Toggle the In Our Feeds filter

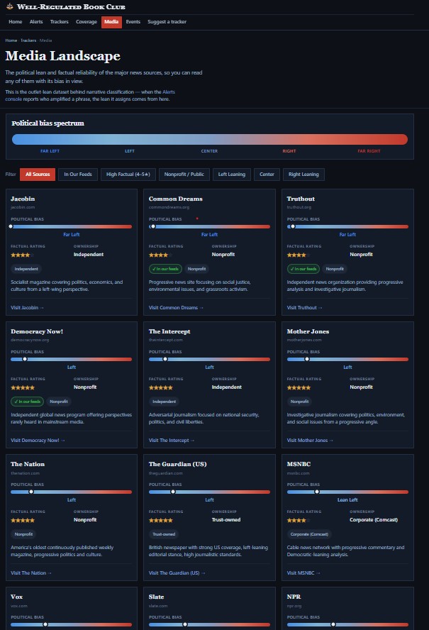(x=78, y=175)
